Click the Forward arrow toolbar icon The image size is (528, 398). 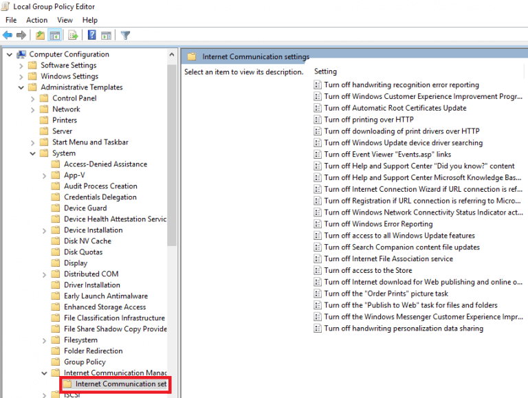tap(21, 35)
